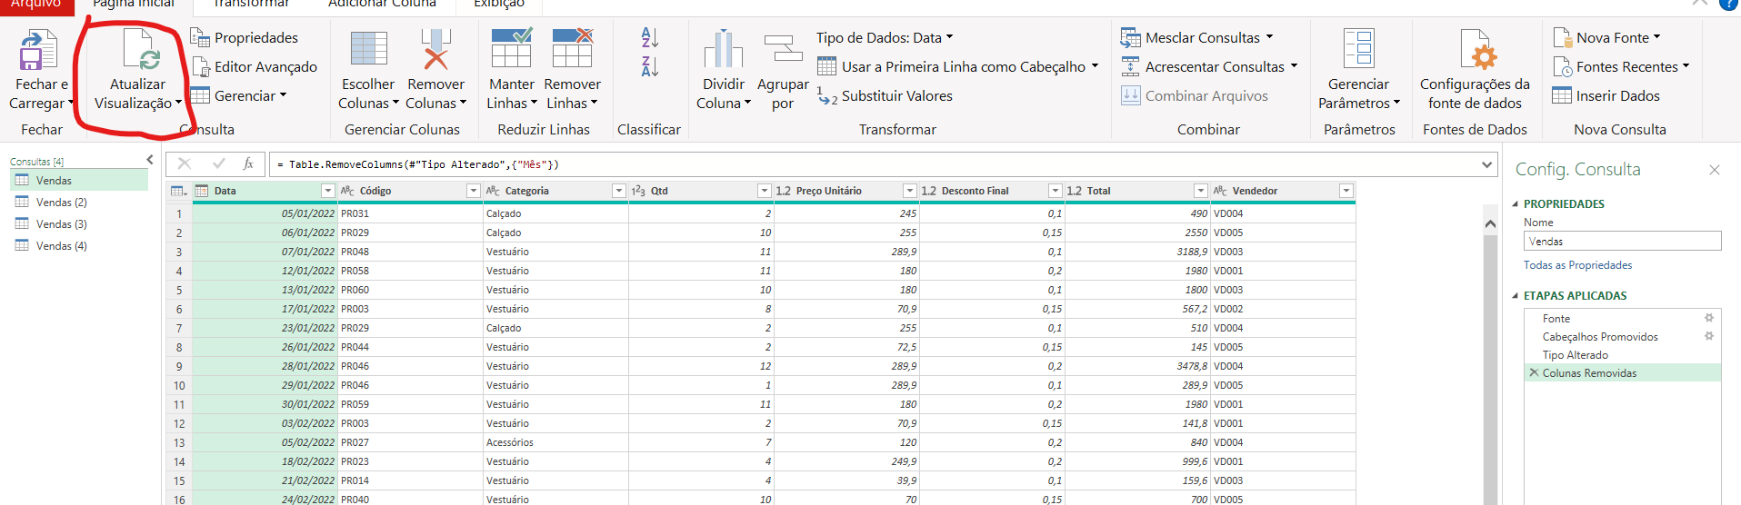Select the Vendas (3) query

61,224
